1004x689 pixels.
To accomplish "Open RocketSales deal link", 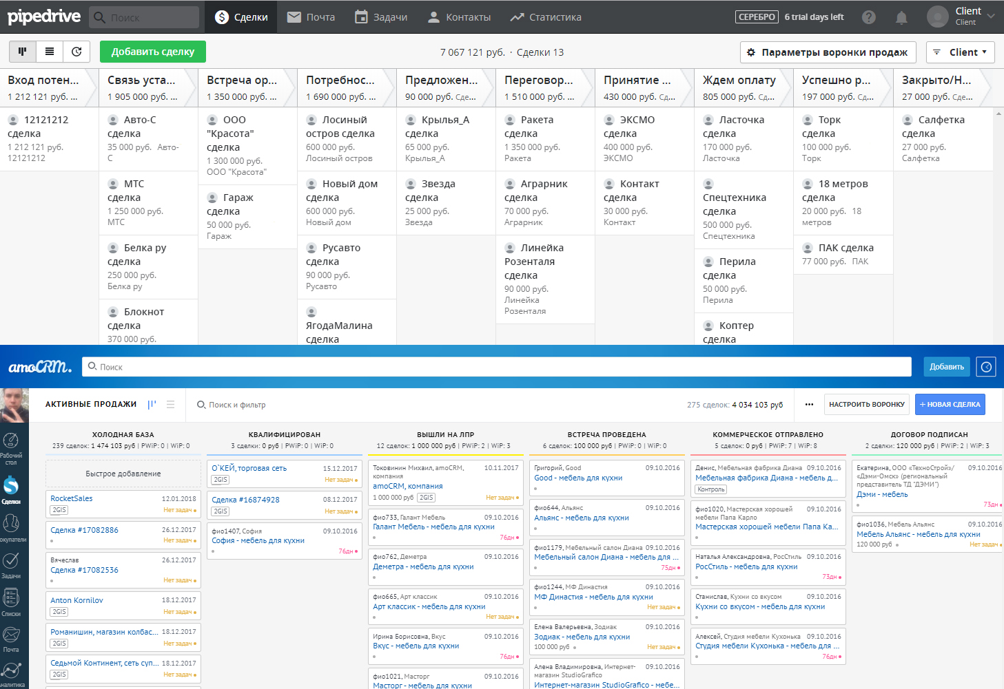I will pos(72,498).
